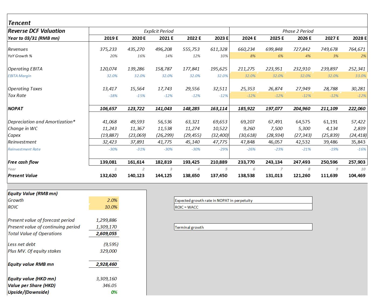The height and width of the screenshot is (308, 377).
Task: Click the -31% reinvestment rate cell
Action: (141, 149)
